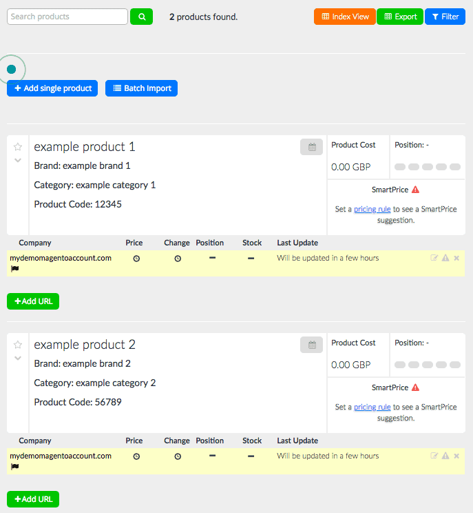Remove first mydemomagentoaccount.com row with X icon
Viewport: 473px width, 513px height.
pyautogui.click(x=456, y=258)
